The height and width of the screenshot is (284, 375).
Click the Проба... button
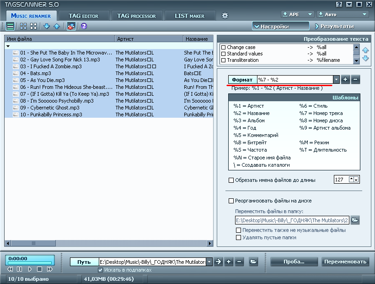(x=294, y=262)
